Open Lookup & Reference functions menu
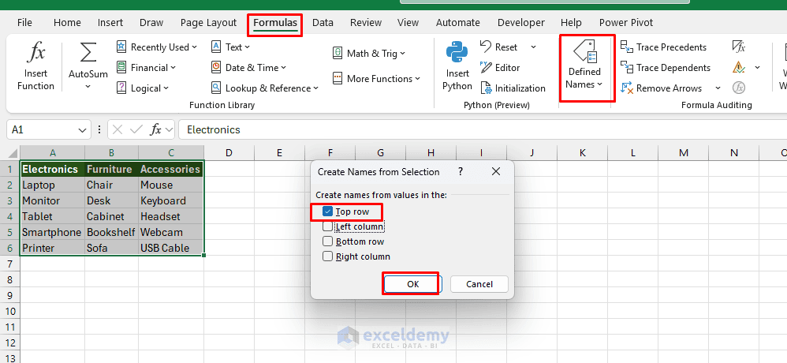 pos(264,88)
